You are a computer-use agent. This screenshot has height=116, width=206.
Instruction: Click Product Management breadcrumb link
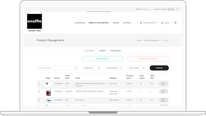[151, 40]
